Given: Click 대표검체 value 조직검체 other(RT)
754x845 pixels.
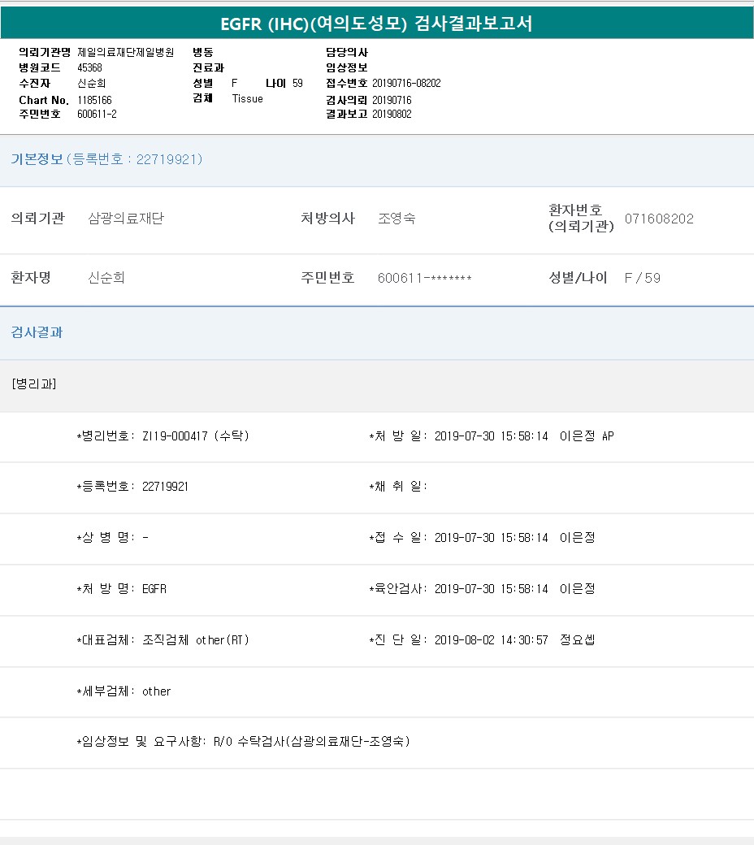Looking at the screenshot, I should pos(195,640).
